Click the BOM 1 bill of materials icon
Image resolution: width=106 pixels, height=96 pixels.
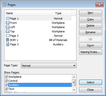pos(7,40)
